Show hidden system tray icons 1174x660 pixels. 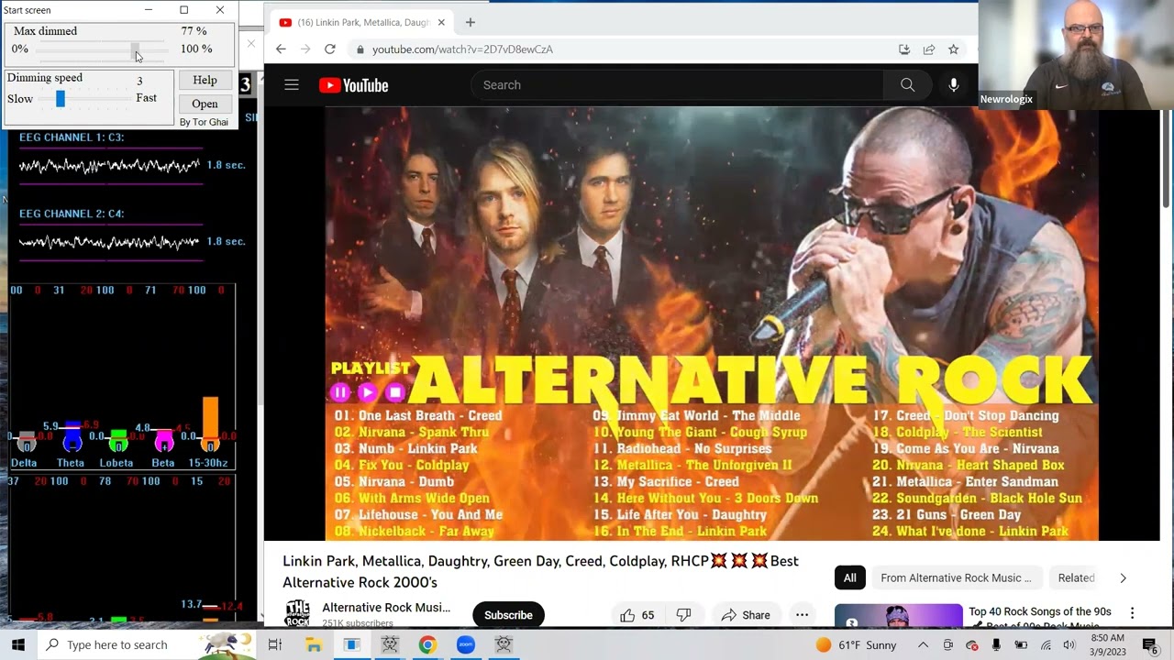click(x=923, y=644)
